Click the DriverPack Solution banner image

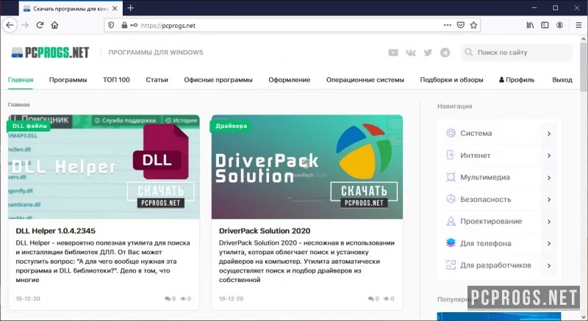(x=307, y=167)
